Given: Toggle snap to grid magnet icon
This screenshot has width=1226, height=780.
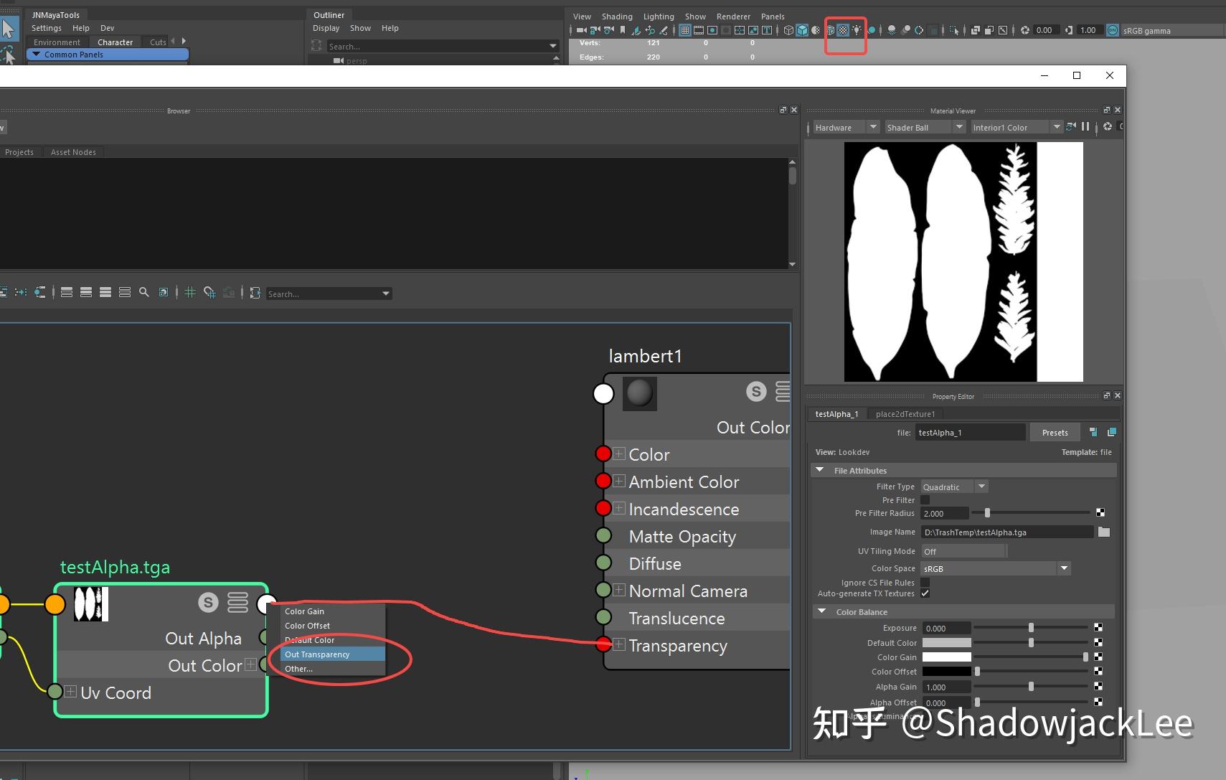Looking at the screenshot, I should tap(209, 292).
